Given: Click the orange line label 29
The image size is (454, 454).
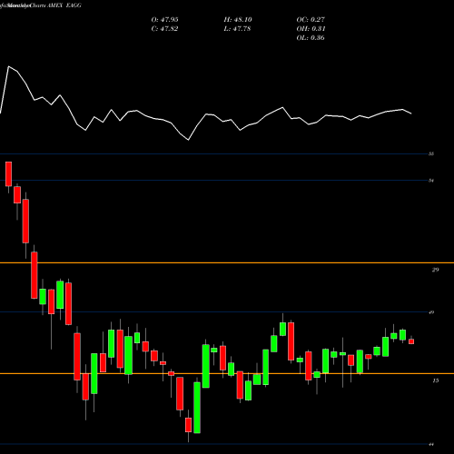Looking at the screenshot, I should (x=435, y=270).
